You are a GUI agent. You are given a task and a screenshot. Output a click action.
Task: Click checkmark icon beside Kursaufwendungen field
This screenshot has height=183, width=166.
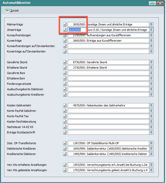pyautogui.click(x=65, y=35)
